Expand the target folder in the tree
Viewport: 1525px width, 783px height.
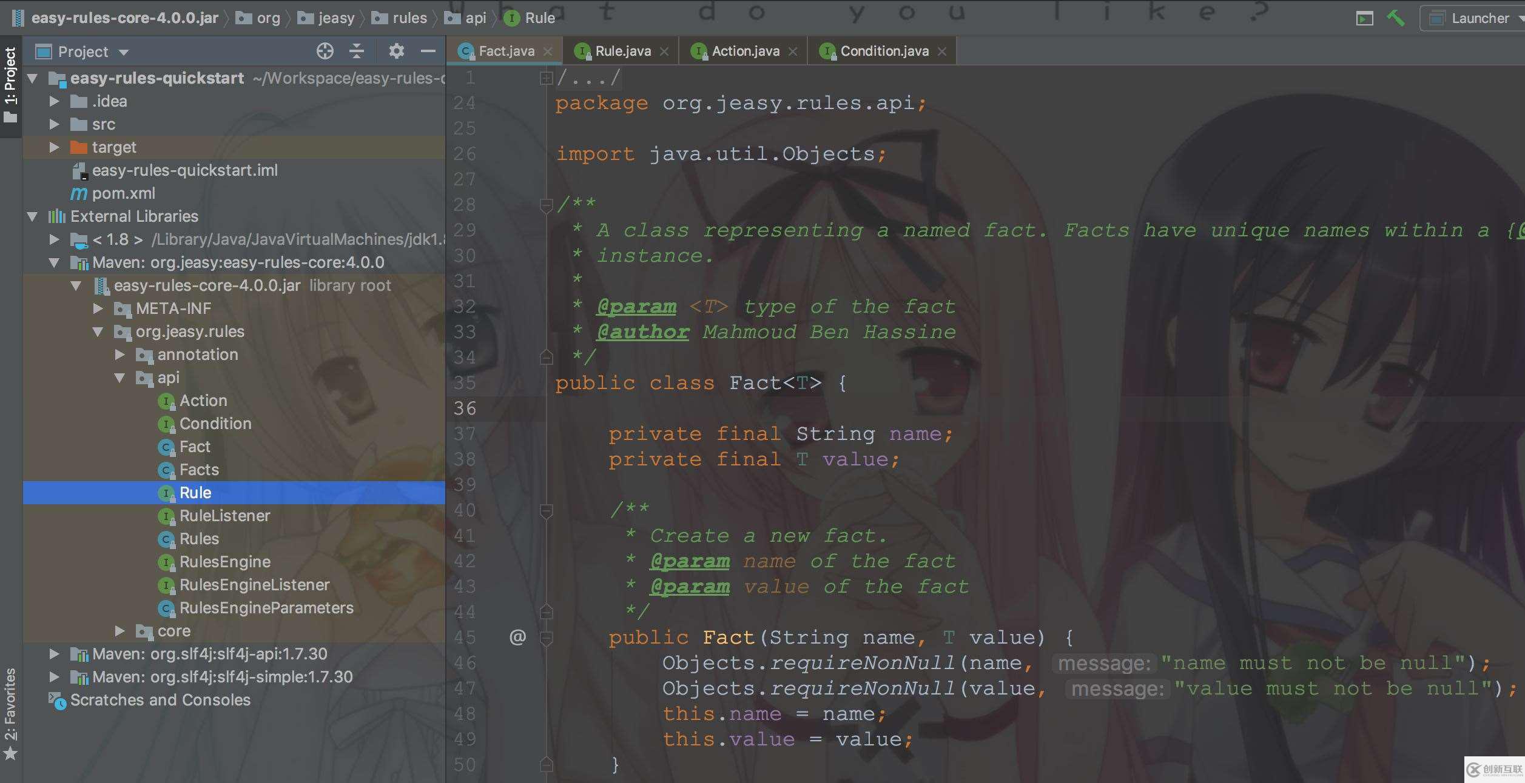pos(55,147)
